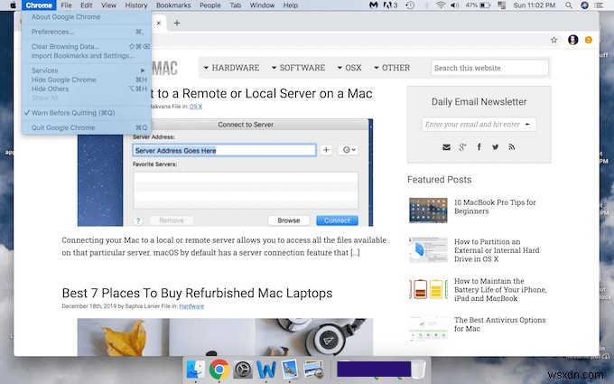
Task: Click the Spotlight search icon in menu bar
Action: point(569,5)
